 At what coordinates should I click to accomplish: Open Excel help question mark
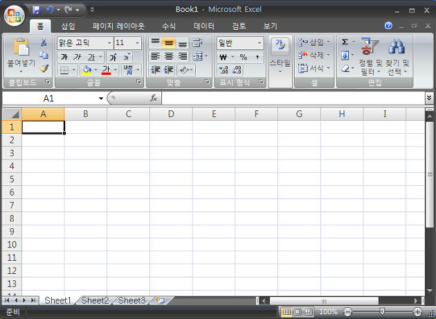[x=388, y=26]
